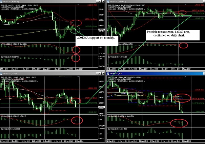This screenshot has height=144, width=205.
Task: Click the GBPUSD,H4 OHLC header inside the chart
Action: [125, 78]
